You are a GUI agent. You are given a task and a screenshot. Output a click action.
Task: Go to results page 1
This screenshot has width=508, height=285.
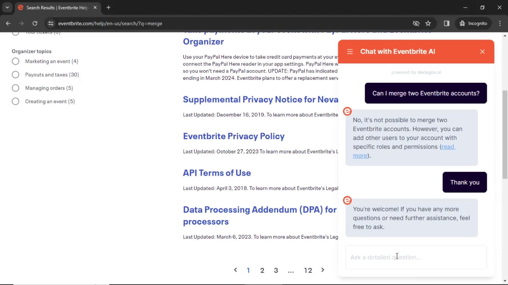point(248,270)
